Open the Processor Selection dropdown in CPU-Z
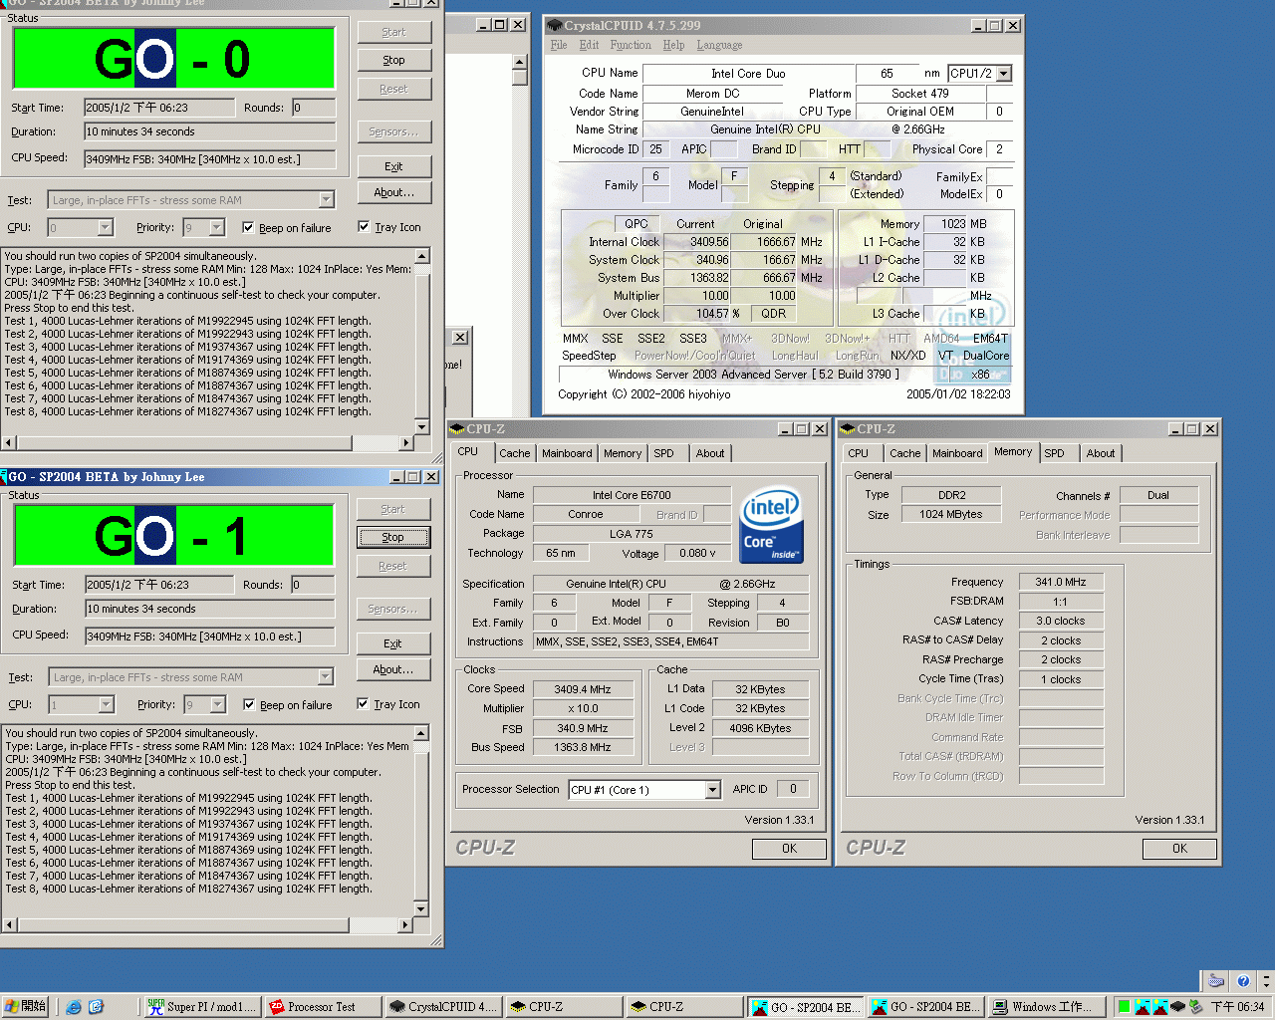This screenshot has height=1020, width=1275. tap(712, 790)
